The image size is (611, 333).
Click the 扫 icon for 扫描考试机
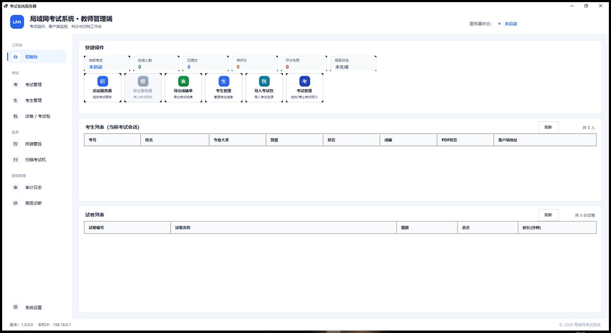coord(16,160)
